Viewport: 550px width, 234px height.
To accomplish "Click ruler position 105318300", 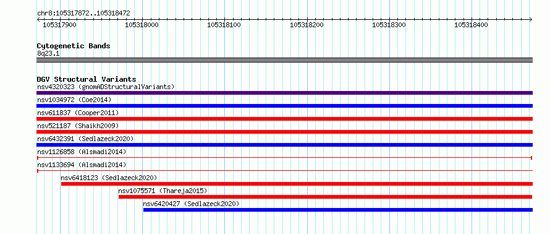I will pyautogui.click(x=389, y=25).
